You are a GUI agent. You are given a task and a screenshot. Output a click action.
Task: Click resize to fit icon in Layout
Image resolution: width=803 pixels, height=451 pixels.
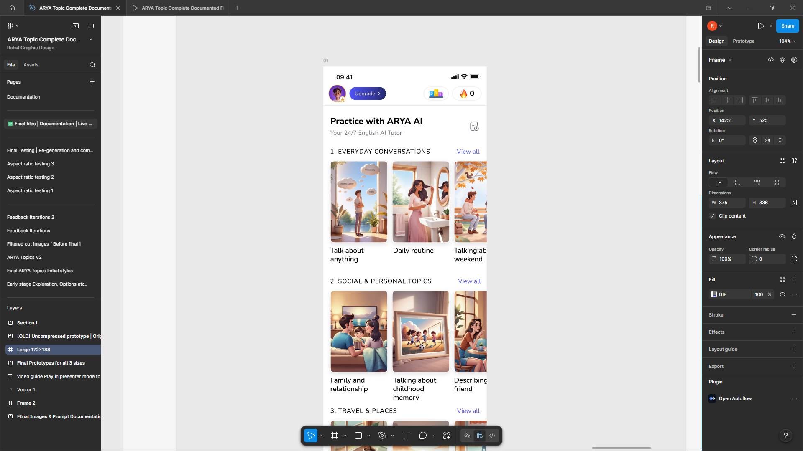783,161
